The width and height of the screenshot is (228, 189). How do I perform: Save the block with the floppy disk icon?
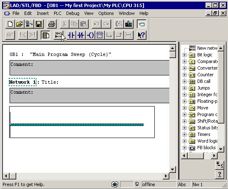tap(39, 24)
